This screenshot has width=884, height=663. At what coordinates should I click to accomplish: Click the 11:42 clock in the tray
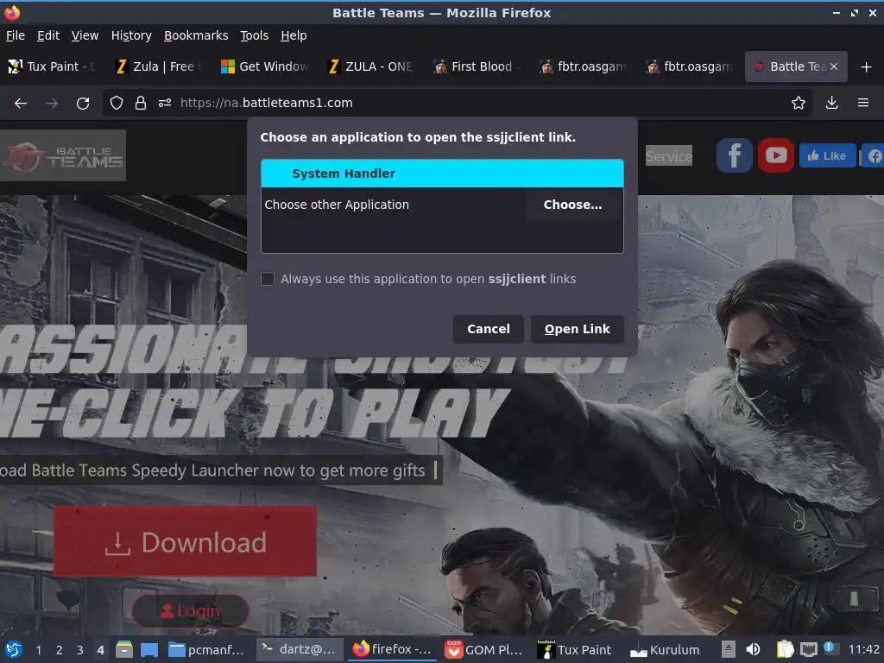point(863,649)
